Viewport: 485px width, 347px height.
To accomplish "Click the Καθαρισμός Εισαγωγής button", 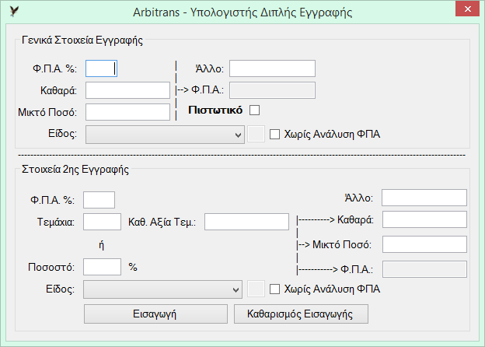I will tap(301, 314).
